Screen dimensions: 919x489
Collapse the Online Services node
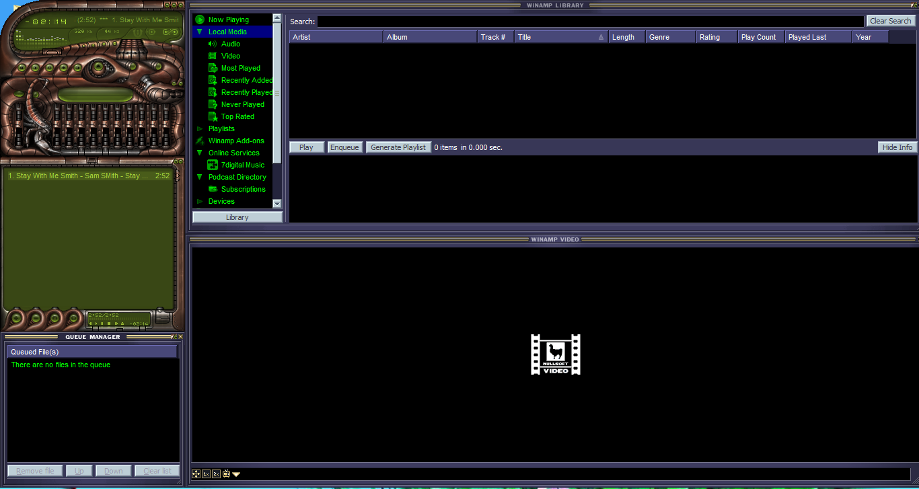pos(200,153)
